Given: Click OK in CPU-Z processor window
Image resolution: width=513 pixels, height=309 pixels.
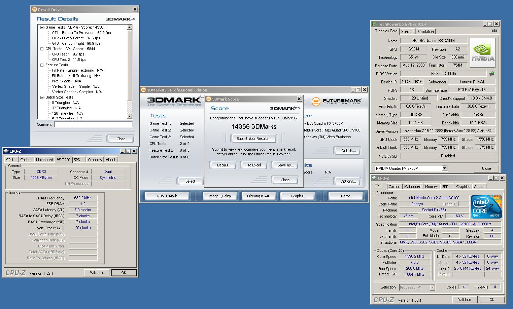Looking at the screenshot, I should click(492, 299).
